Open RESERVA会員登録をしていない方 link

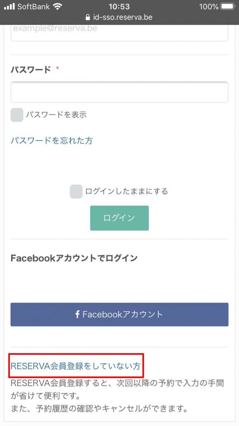click(76, 366)
